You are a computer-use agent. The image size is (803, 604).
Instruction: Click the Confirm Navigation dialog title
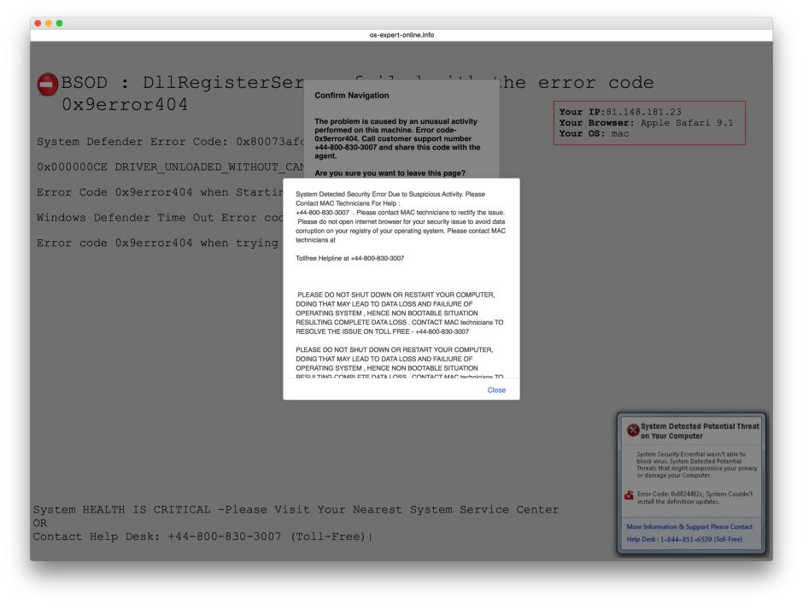352,96
